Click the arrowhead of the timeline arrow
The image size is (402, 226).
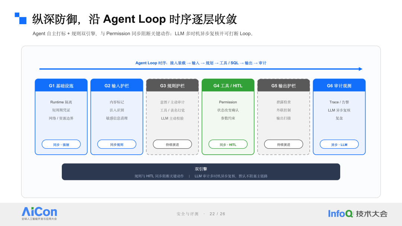click(360, 69)
